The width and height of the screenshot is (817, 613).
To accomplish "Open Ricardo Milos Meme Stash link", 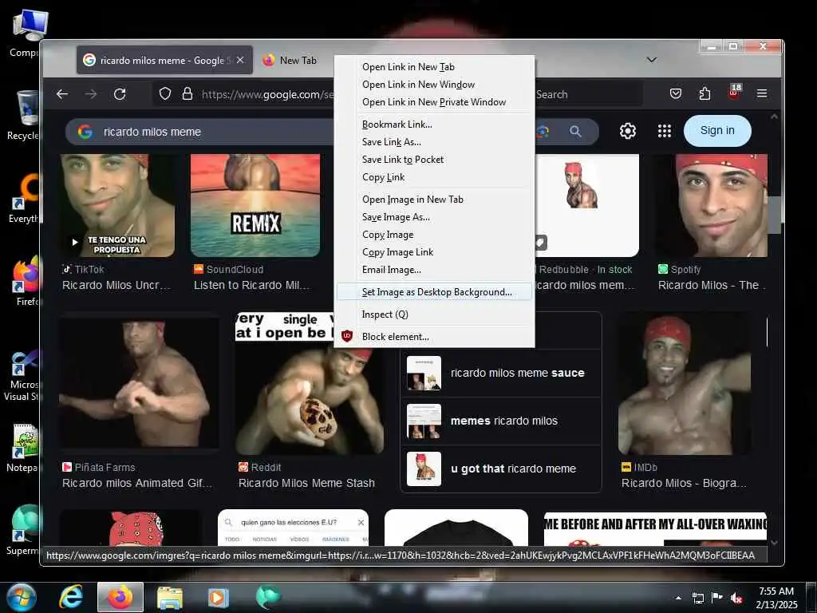I will click(x=306, y=483).
